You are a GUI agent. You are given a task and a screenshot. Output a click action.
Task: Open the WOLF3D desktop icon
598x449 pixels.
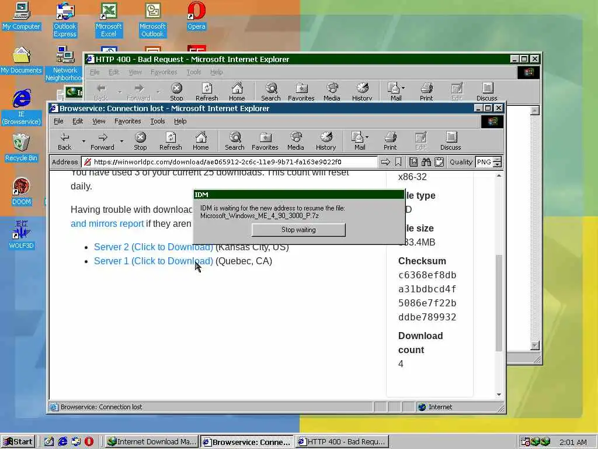[21, 235]
